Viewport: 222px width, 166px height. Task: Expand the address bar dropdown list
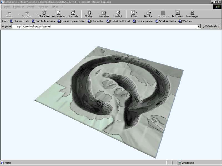coord(199,27)
